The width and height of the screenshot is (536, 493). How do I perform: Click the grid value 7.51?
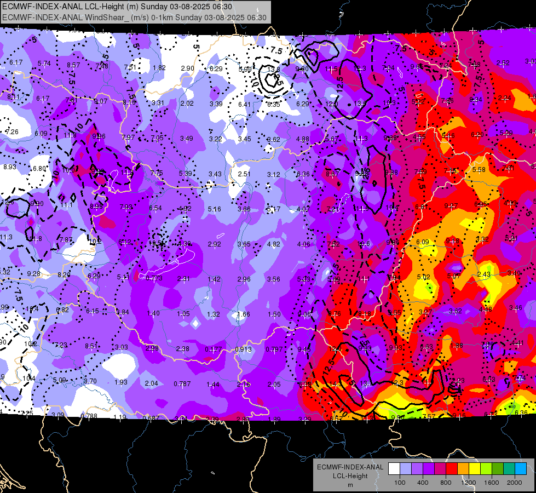click(x=130, y=67)
